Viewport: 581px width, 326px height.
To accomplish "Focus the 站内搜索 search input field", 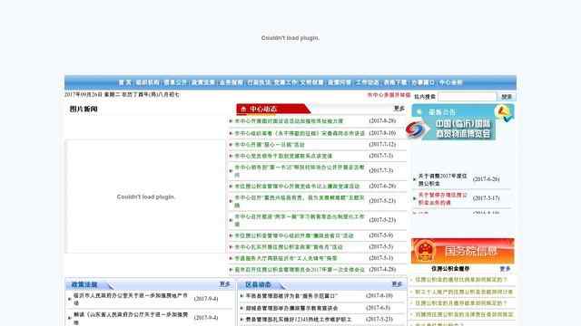I will pos(468,97).
